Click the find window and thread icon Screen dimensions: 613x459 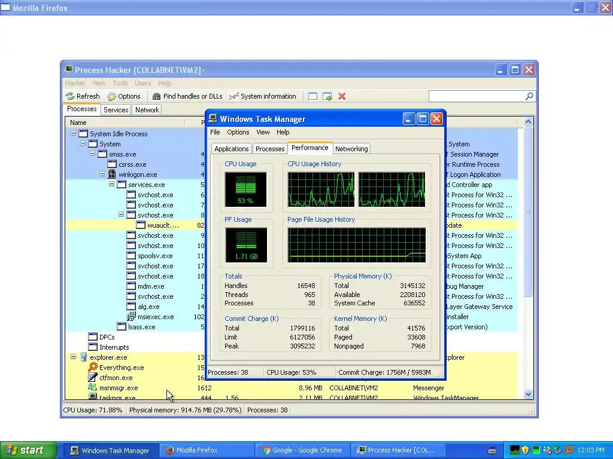click(x=327, y=96)
